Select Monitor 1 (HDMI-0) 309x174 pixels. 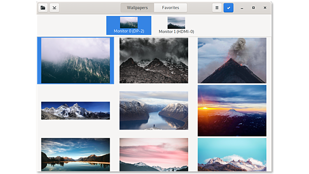(176, 26)
